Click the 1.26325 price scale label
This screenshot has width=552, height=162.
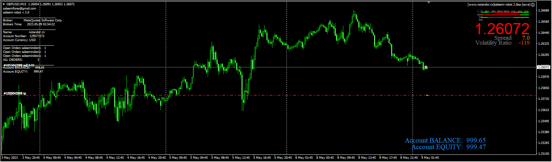[544, 44]
